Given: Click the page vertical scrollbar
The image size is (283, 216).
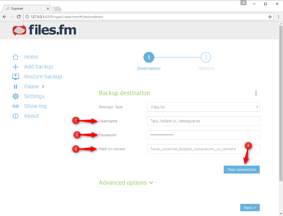Looking at the screenshot, I should coord(281,103).
